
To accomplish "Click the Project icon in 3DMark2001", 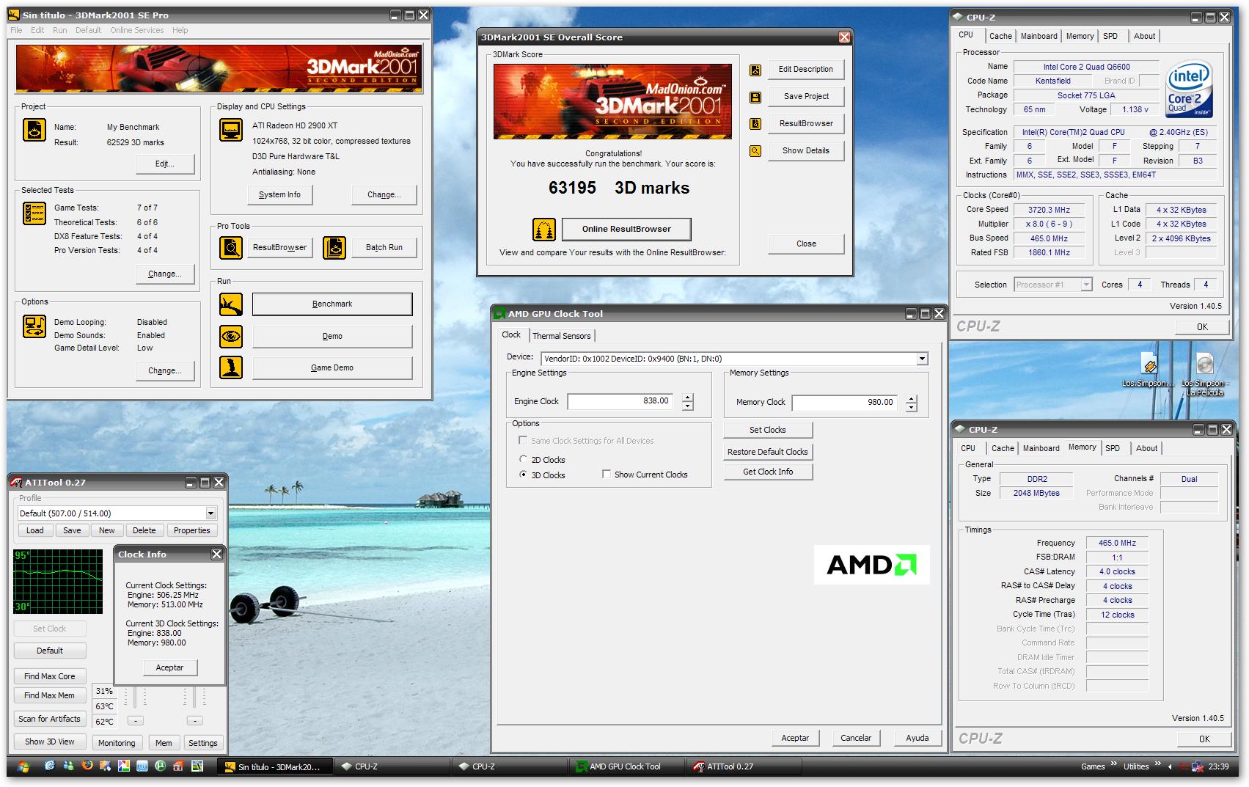I will 34,130.
